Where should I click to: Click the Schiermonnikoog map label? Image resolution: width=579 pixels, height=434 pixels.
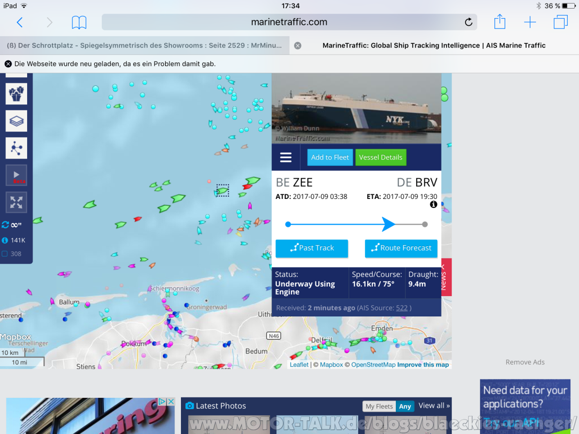click(x=174, y=288)
